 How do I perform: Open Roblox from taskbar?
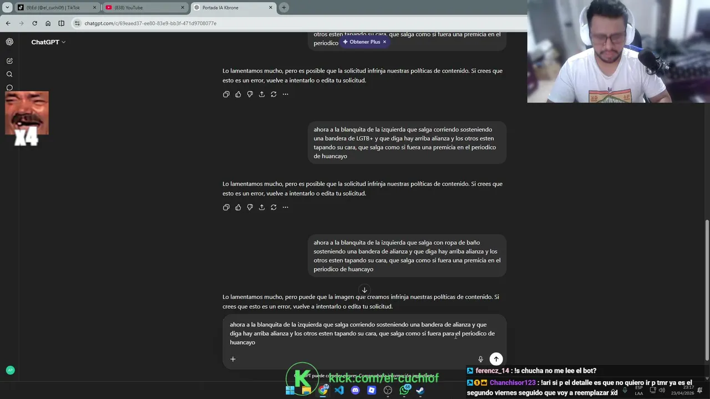pyautogui.click(x=372, y=390)
